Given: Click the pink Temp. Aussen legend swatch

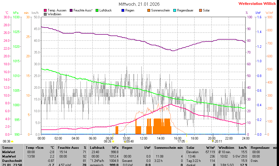Looking at the screenshot, I should point(45,10).
